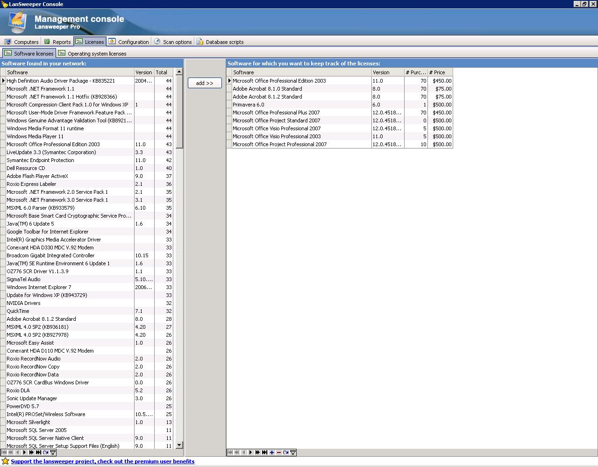Click scrollbar down arrow in software list
Viewport: 598px width, 467px height.
click(x=179, y=445)
